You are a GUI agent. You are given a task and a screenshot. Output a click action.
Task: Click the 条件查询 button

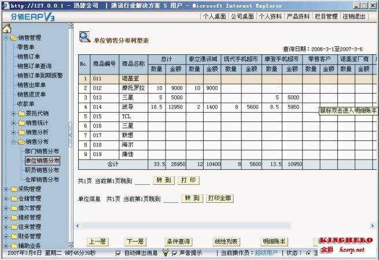coord(178,242)
